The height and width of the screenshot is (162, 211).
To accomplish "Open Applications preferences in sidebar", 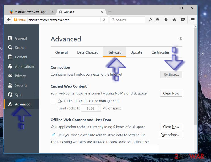I will pyautogui.click(x=22, y=66).
